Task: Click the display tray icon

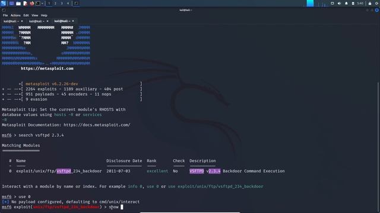Action: click(x=332, y=4)
